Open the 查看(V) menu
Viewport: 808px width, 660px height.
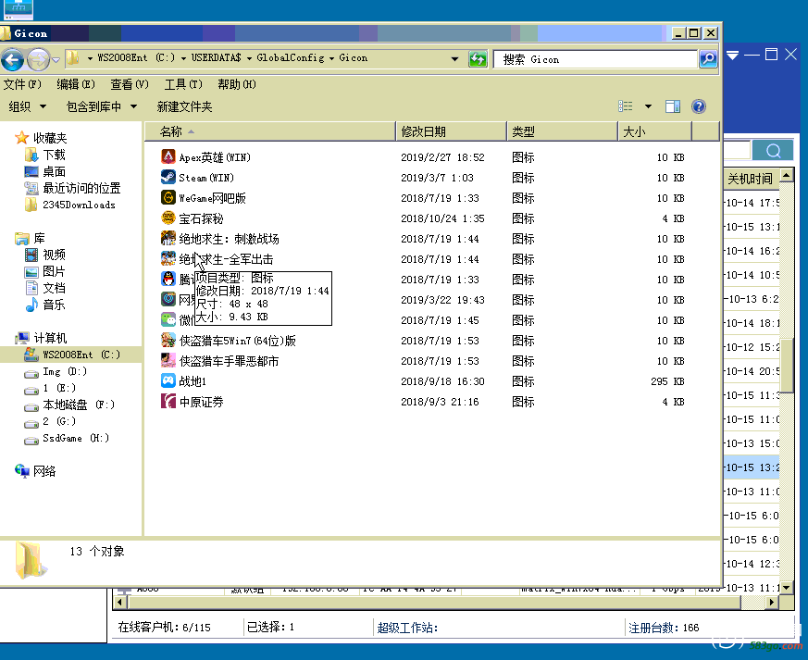[x=130, y=84]
